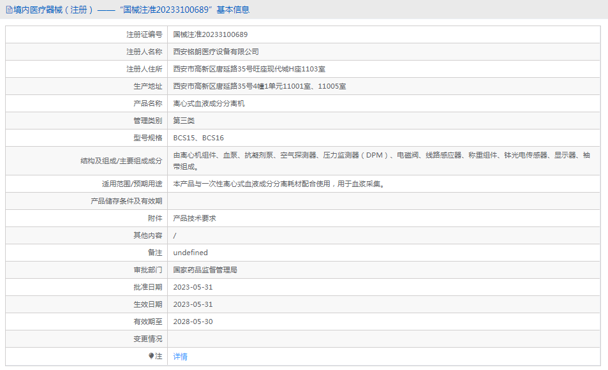Select the remark value undefined

(x=190, y=253)
